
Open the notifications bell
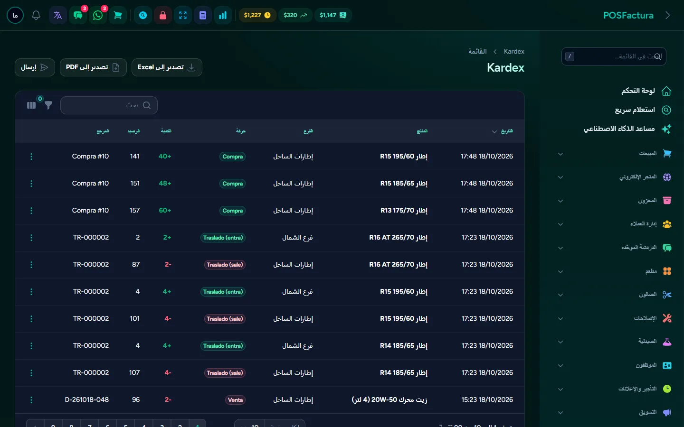[x=36, y=15]
